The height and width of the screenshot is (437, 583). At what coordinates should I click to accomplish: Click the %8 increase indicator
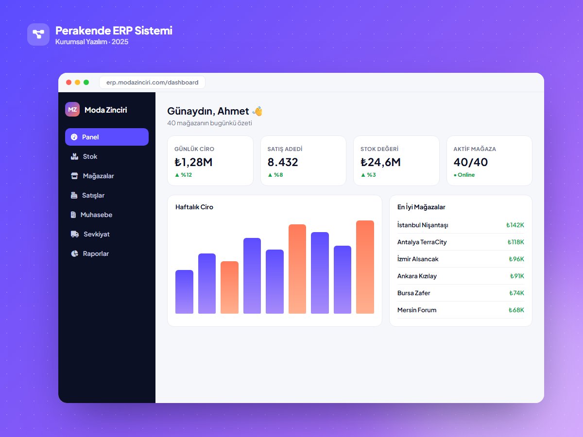pyautogui.click(x=275, y=175)
